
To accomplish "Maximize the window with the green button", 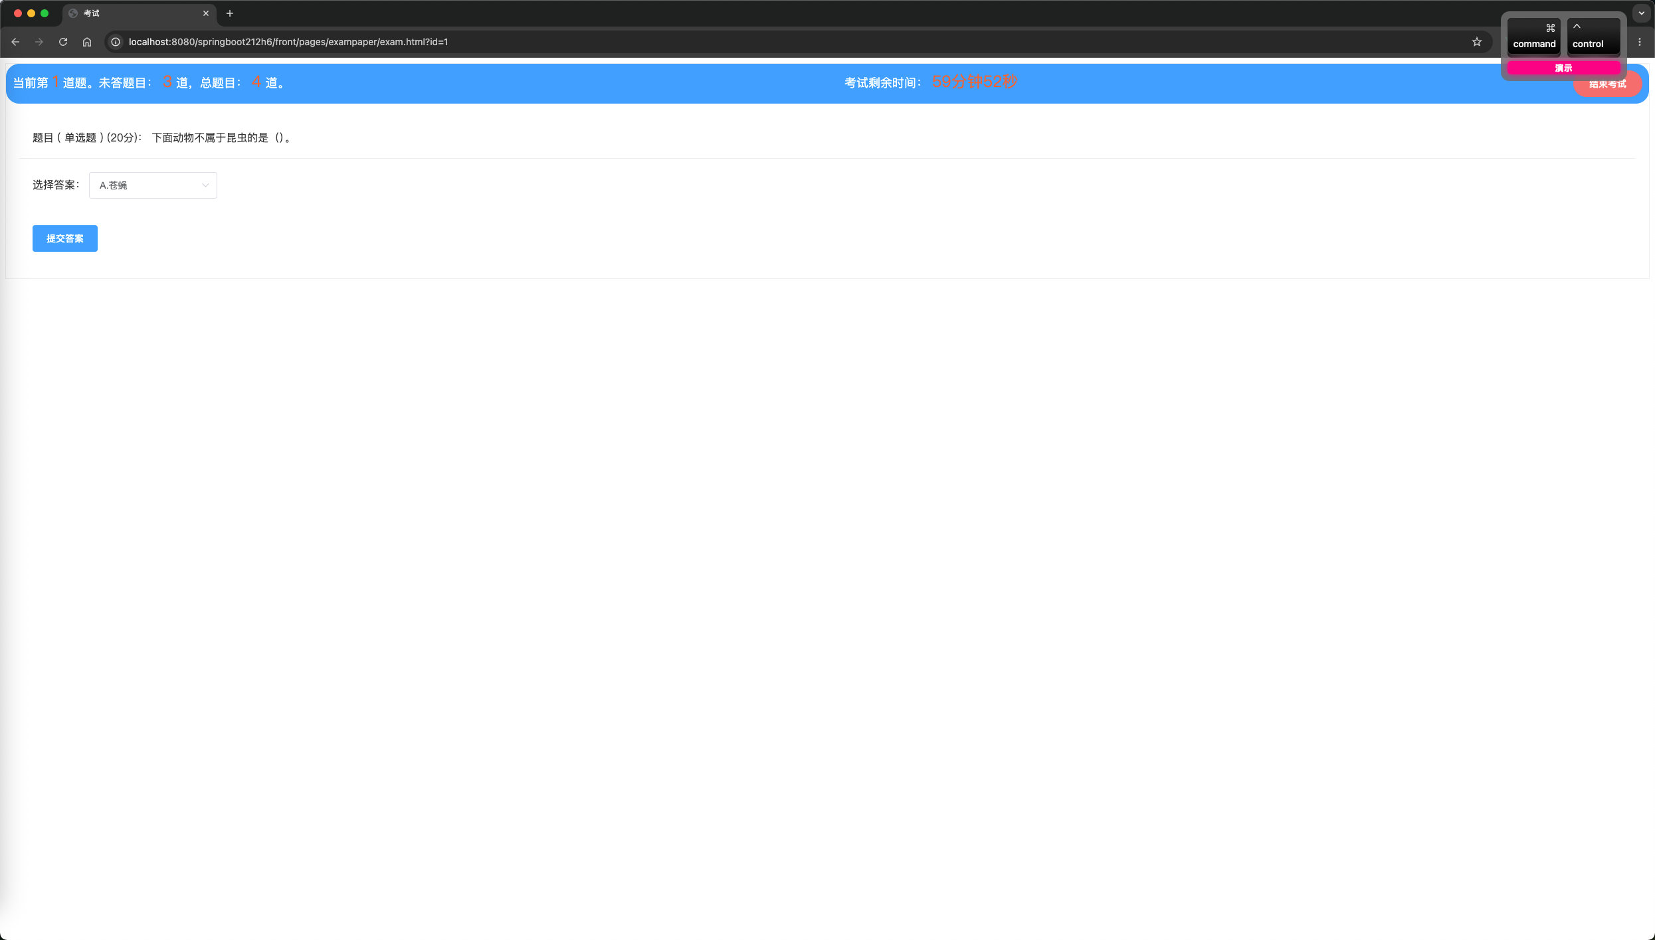I will 45,13.
